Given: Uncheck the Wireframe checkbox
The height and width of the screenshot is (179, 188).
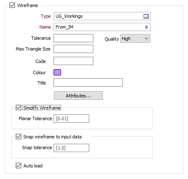Looking at the screenshot, I should [x=12, y=5].
